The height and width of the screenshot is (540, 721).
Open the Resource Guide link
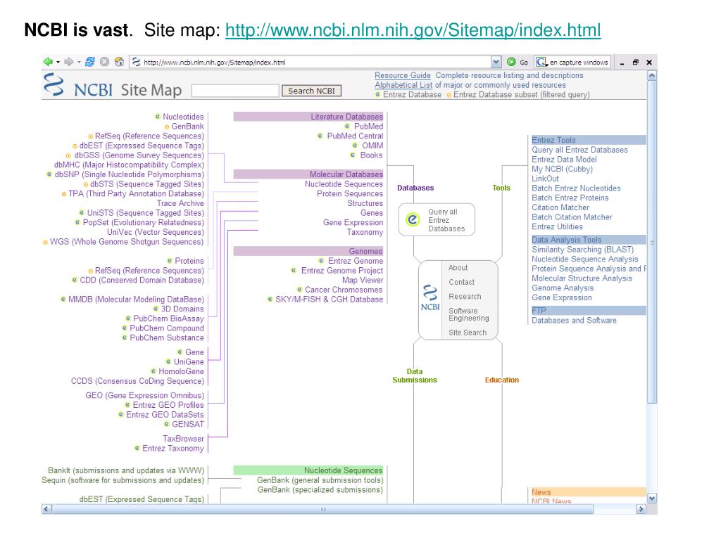pos(402,75)
